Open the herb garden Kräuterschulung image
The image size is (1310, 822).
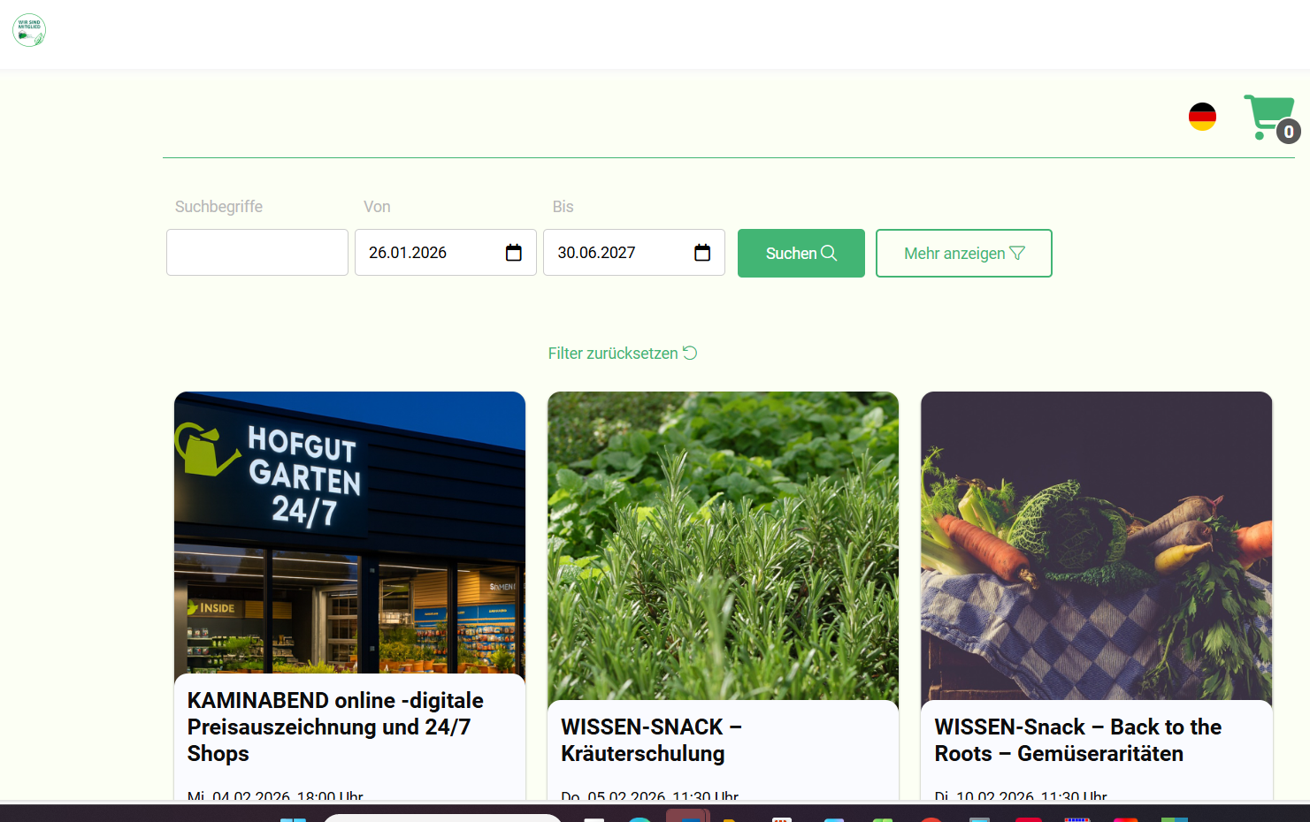pos(723,545)
